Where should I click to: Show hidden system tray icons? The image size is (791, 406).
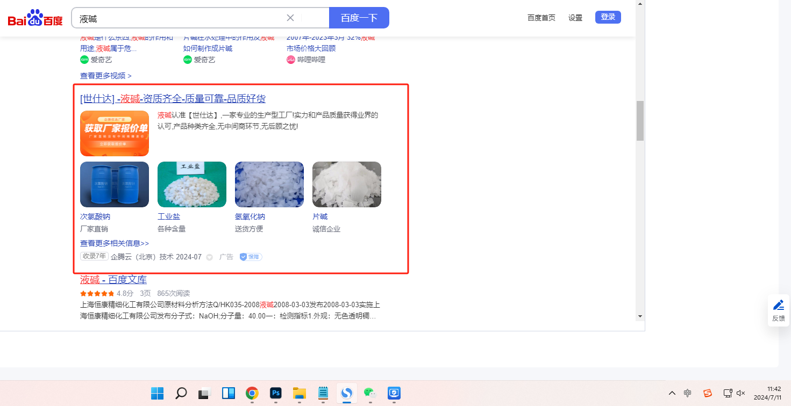pyautogui.click(x=672, y=393)
